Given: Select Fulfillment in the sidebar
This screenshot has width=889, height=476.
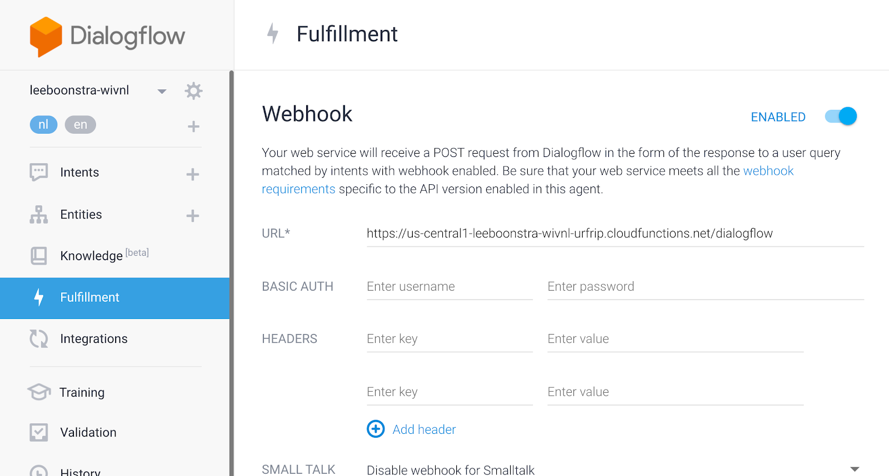Looking at the screenshot, I should pos(89,297).
